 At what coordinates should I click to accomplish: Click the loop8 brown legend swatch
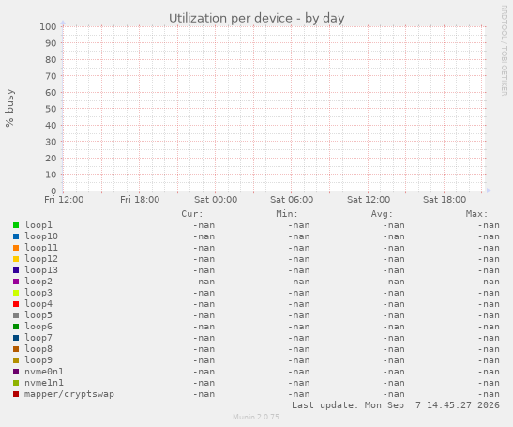pos(16,349)
